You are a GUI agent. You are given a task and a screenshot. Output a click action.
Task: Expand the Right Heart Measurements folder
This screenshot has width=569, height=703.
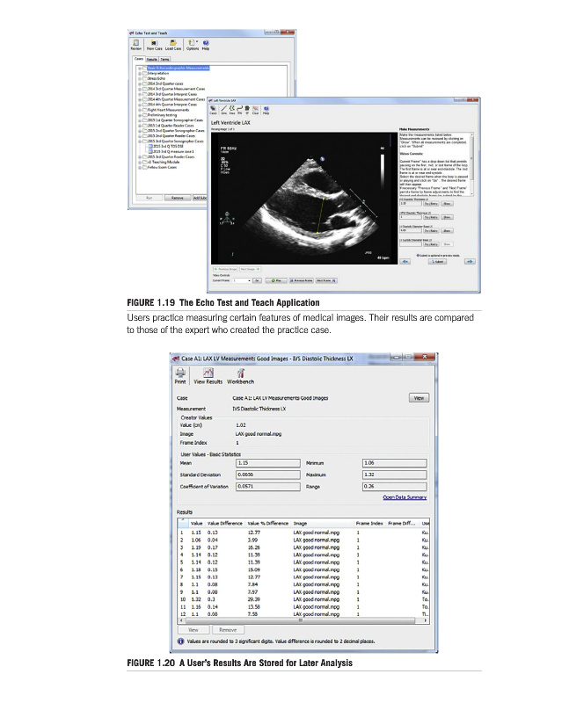point(140,109)
